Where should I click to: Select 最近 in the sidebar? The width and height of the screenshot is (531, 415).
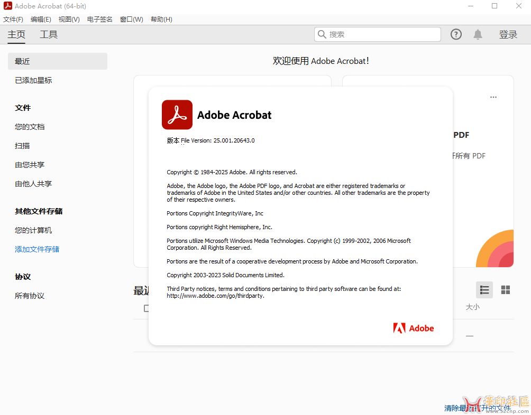pyautogui.click(x=58, y=61)
